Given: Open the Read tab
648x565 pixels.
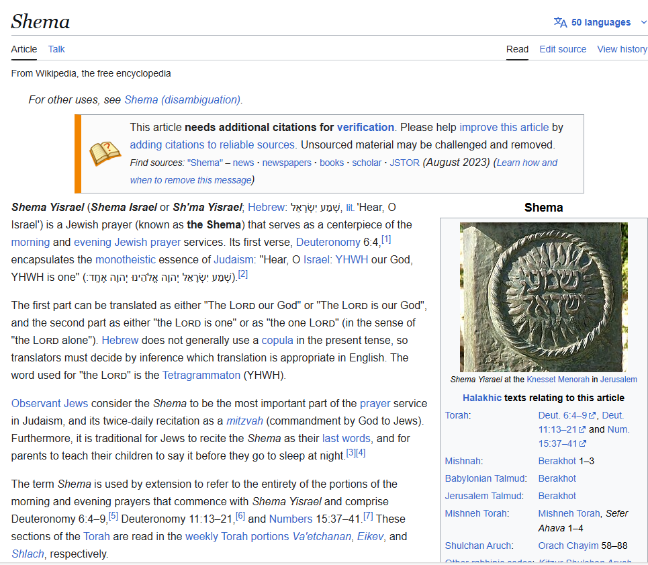Looking at the screenshot, I should click(x=517, y=49).
